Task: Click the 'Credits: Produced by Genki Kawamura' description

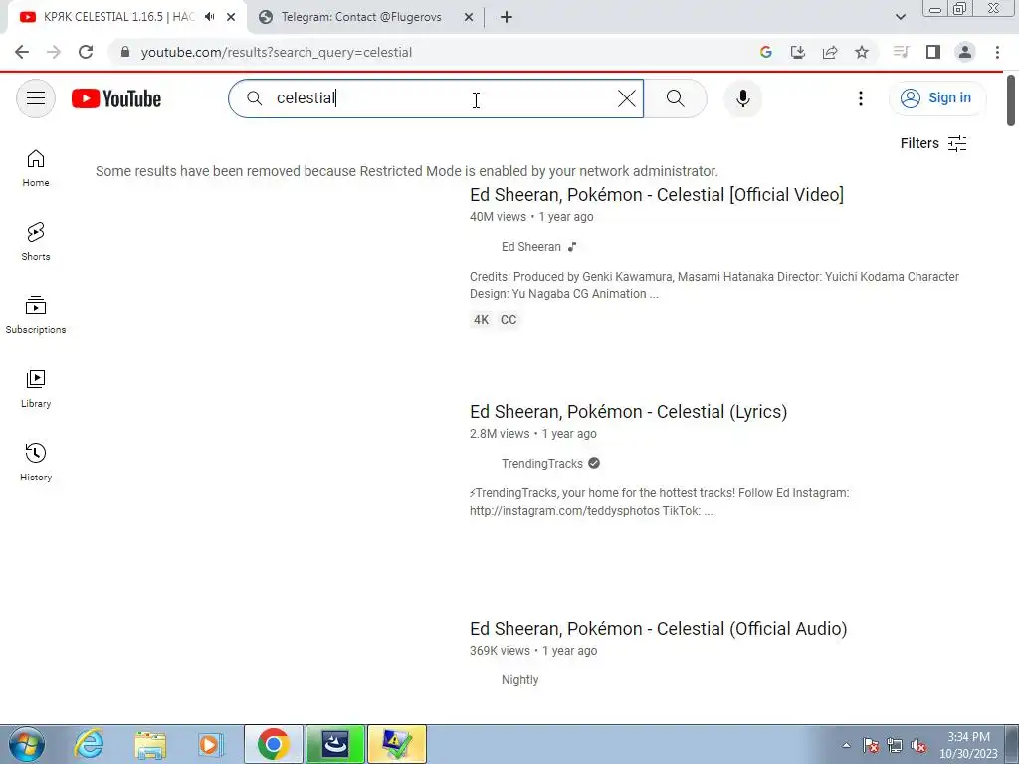Action: point(714,286)
